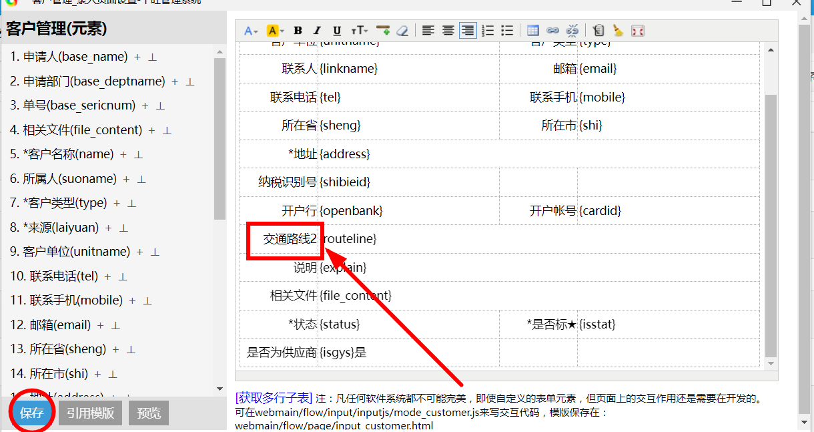
Task: Click the eraser remove-format icon
Action: (x=402, y=31)
